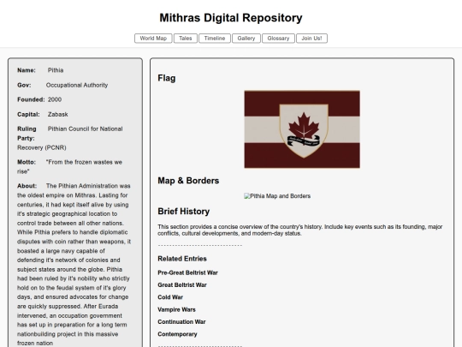Click the Mithras Digital Repository title
Image resolution: width=462 pixels, height=347 pixels.
click(231, 18)
